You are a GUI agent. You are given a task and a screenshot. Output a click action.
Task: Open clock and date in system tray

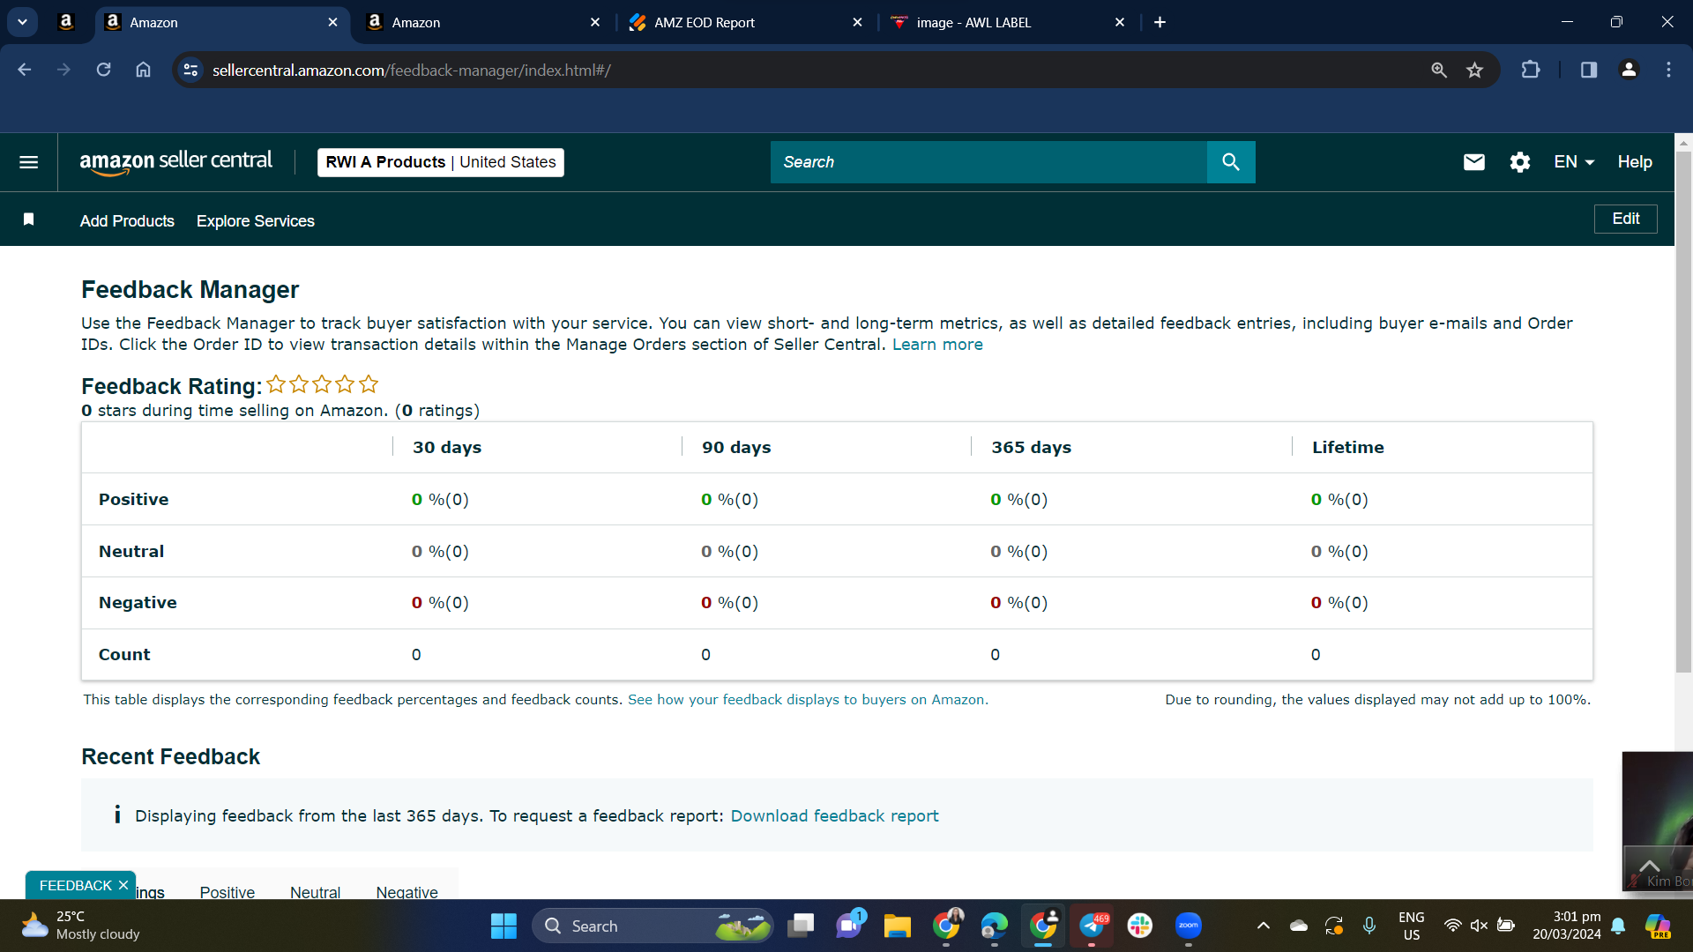(x=1566, y=926)
